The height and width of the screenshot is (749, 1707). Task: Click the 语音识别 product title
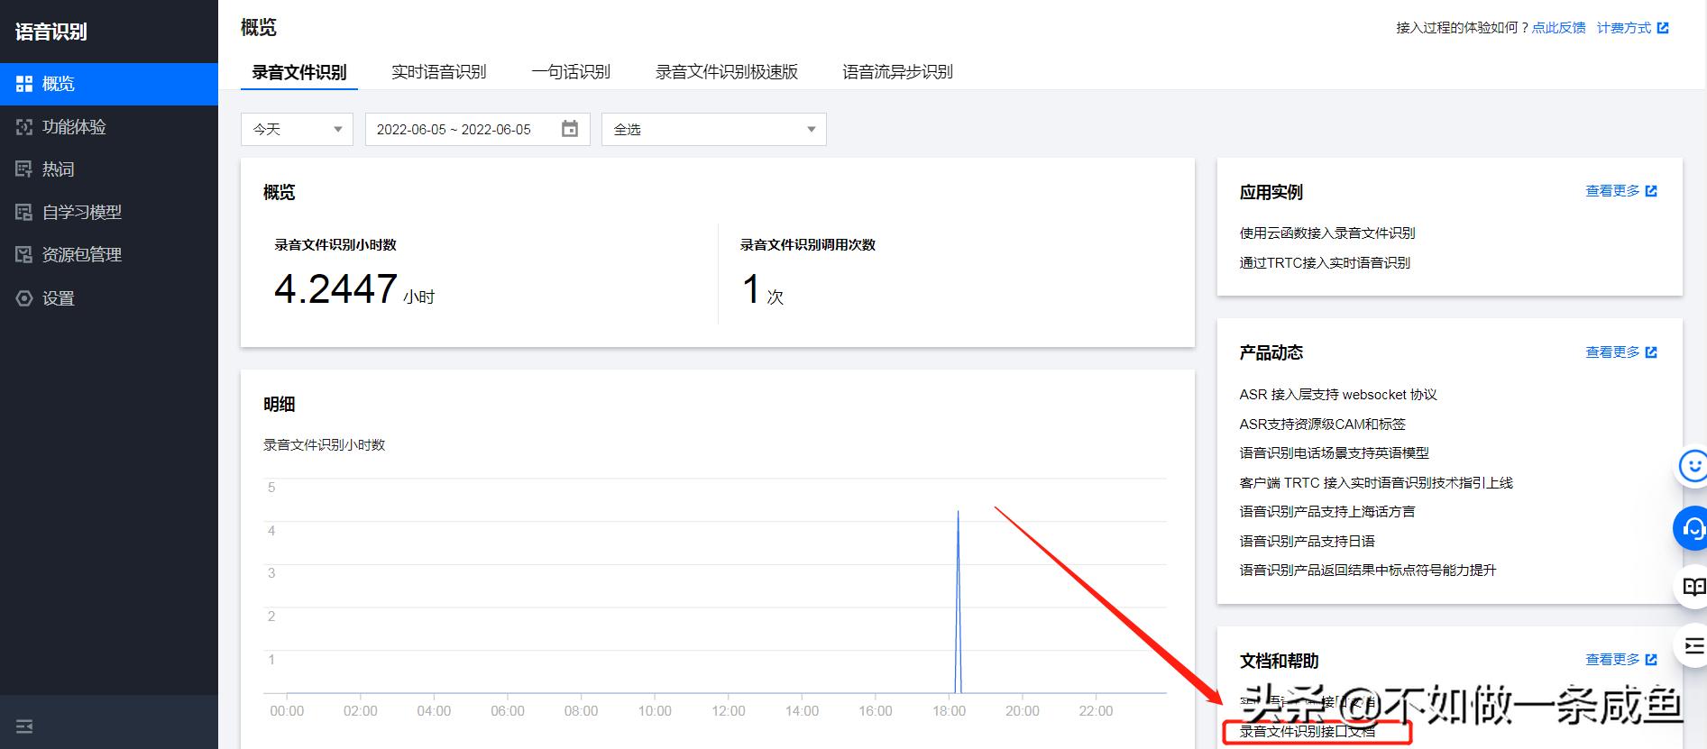click(51, 32)
